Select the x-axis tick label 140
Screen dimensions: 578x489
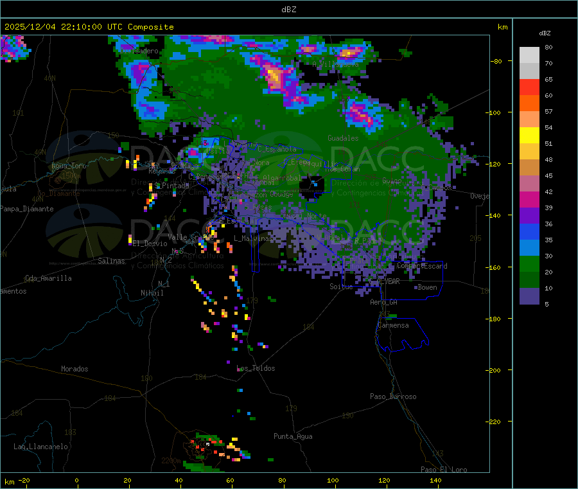[435, 480]
